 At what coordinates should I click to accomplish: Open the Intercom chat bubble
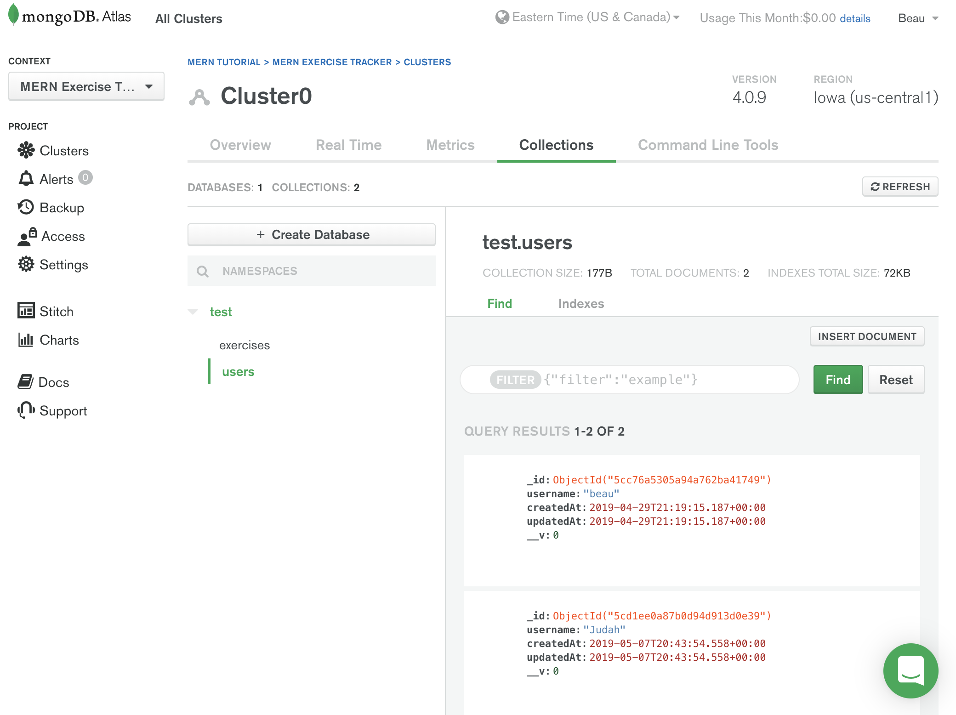pyautogui.click(x=910, y=670)
